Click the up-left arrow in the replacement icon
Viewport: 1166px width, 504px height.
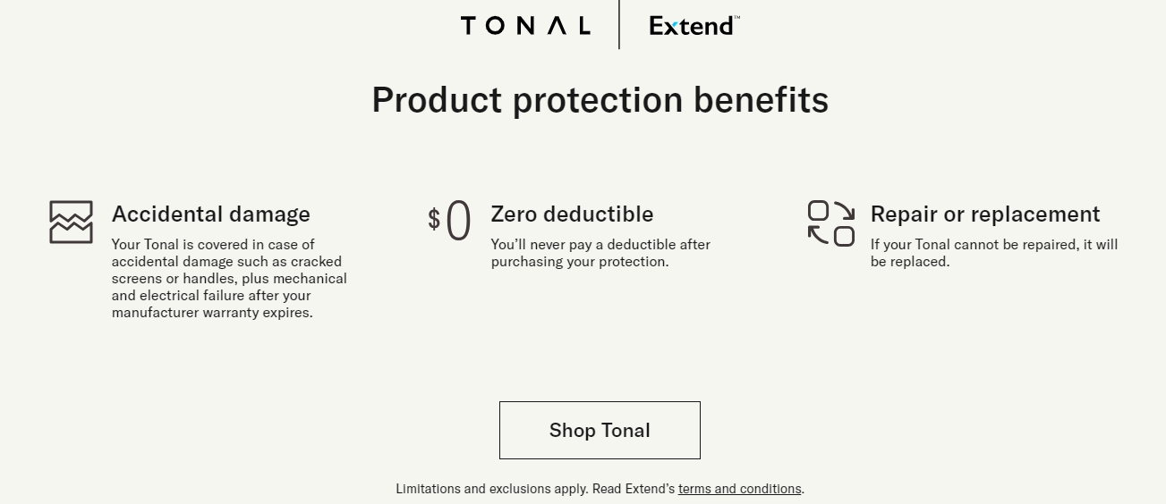pyautogui.click(x=818, y=235)
